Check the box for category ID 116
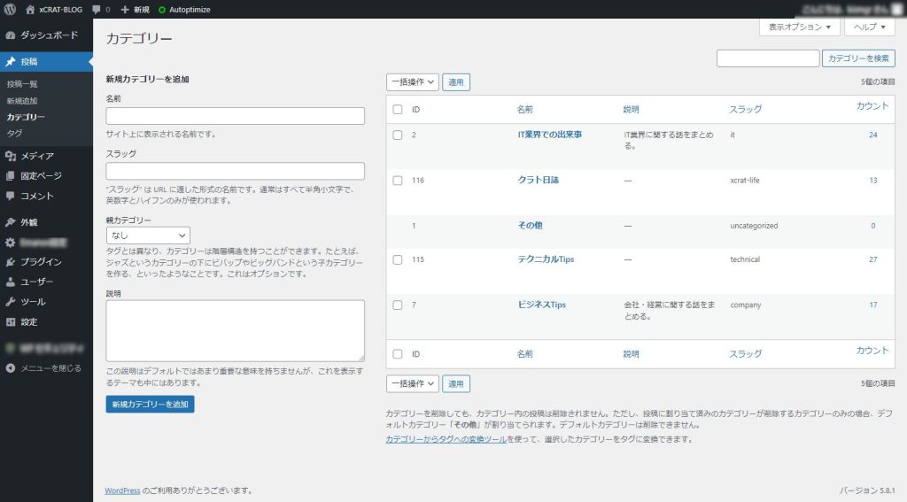Screen dimensions: 907x502 tap(398, 181)
